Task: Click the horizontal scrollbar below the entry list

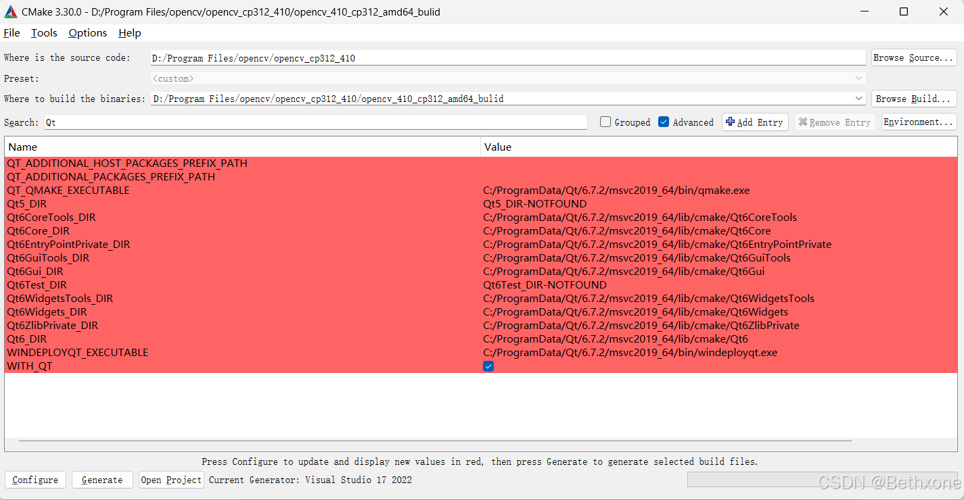Action: tap(435, 441)
